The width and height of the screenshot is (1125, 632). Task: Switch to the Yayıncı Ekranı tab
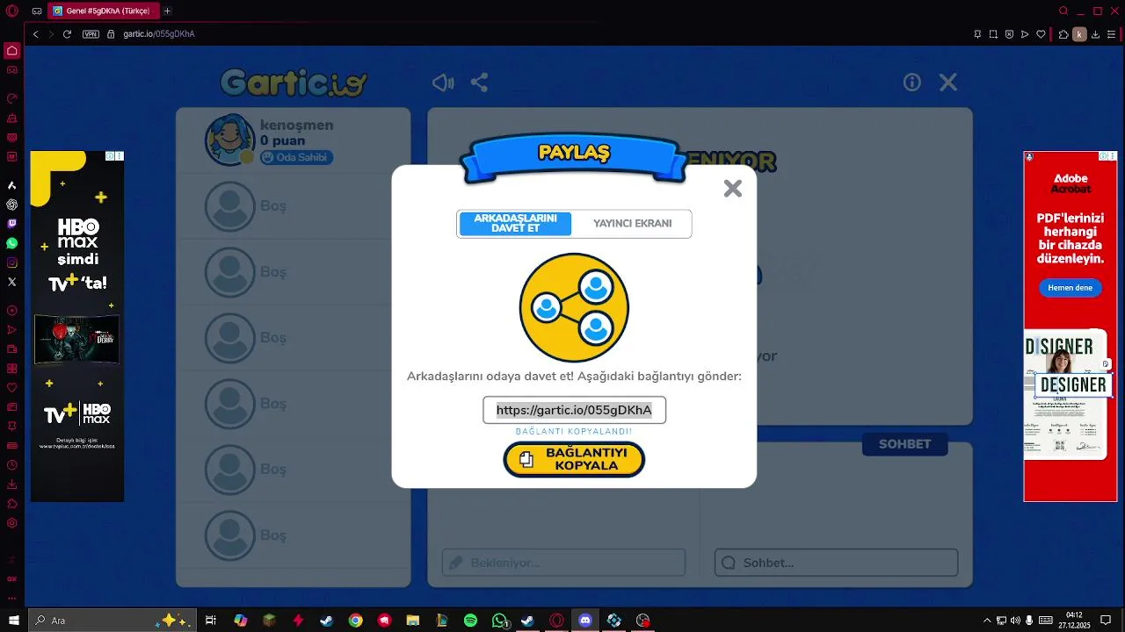pyautogui.click(x=632, y=224)
